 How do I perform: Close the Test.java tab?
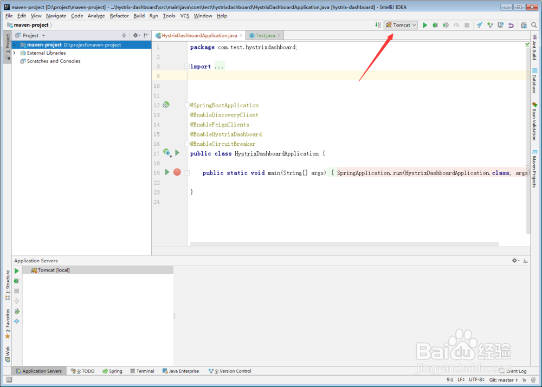279,35
